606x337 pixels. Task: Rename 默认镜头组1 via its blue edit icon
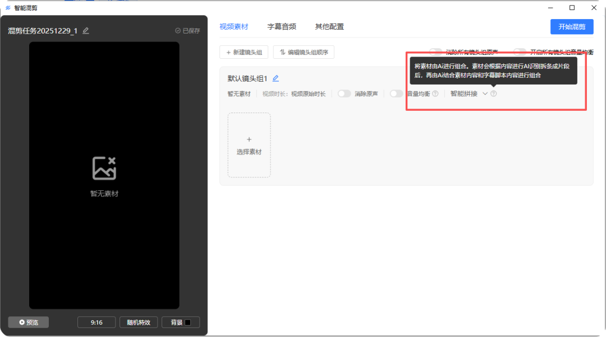276,78
